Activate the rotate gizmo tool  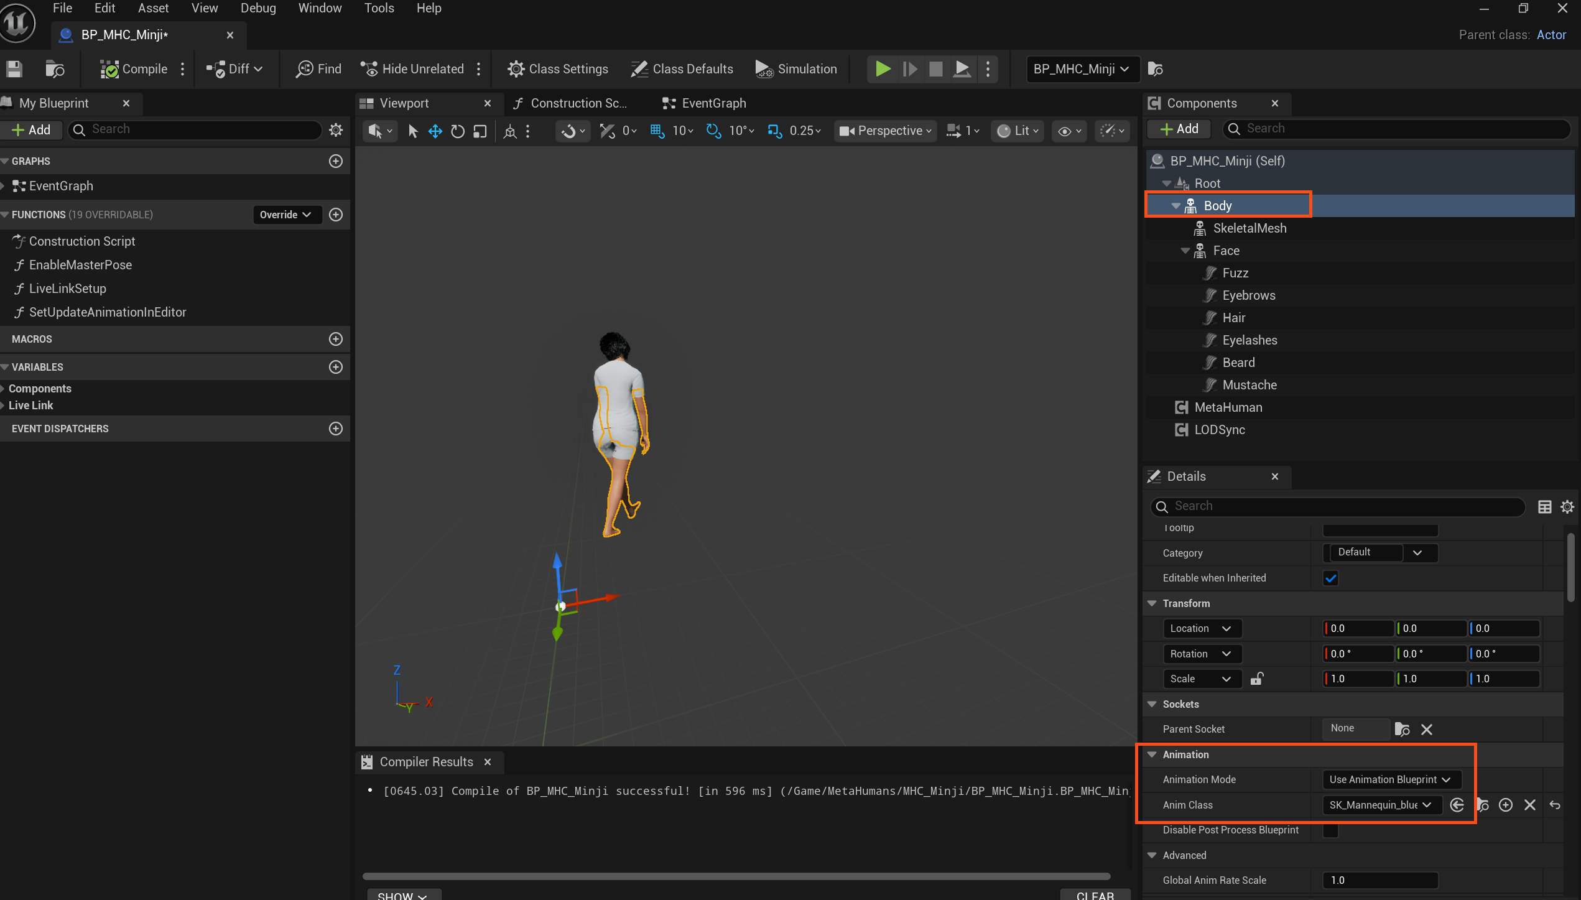pyautogui.click(x=458, y=131)
